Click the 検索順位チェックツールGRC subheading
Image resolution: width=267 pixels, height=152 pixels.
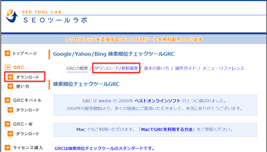point(86,84)
